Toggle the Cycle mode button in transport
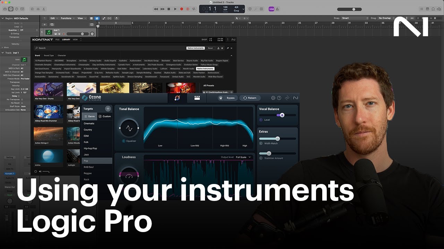The height and width of the screenshot is (249, 444). coord(194,9)
